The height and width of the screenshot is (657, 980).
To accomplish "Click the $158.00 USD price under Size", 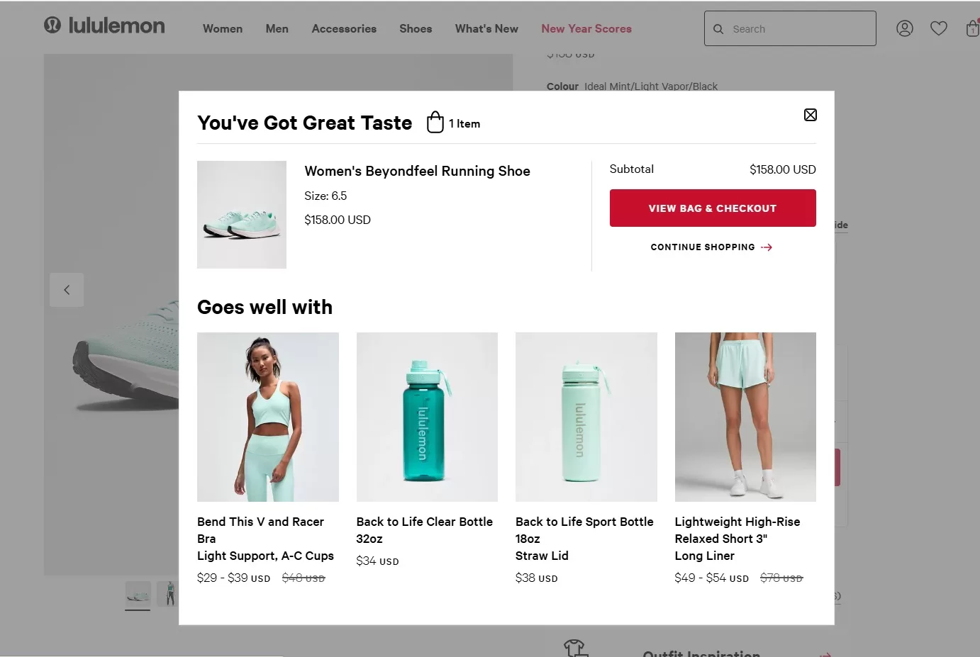I will point(338,220).
